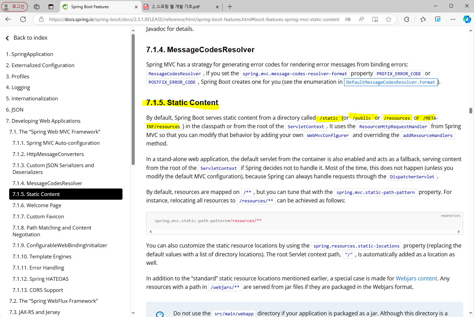
Task: Click the ResourceHttpRequestHandler code text
Action: pyautogui.click(x=393, y=126)
